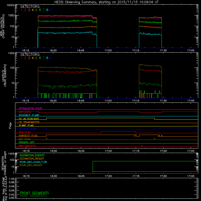
Task: Select detector 5 in front segments legend
Action: 36,10
